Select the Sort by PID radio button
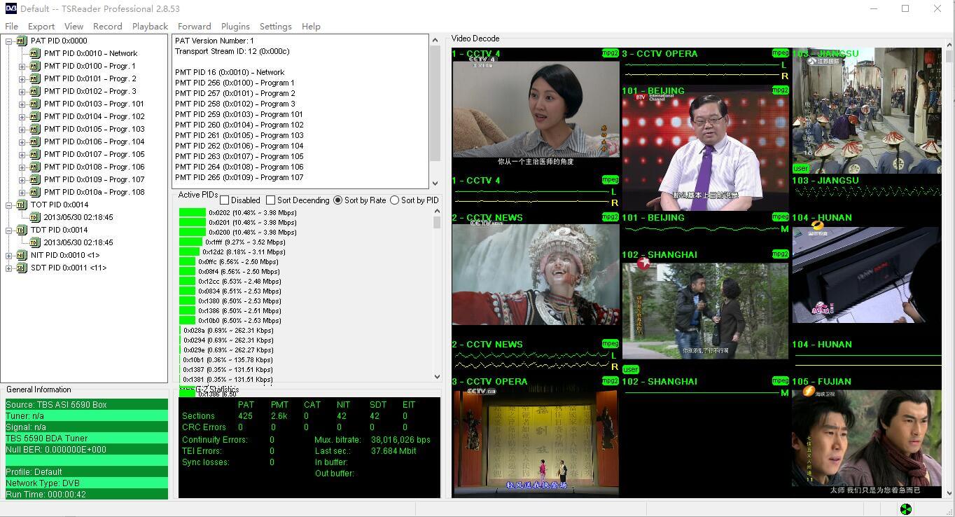The image size is (955, 517). pyautogui.click(x=394, y=200)
